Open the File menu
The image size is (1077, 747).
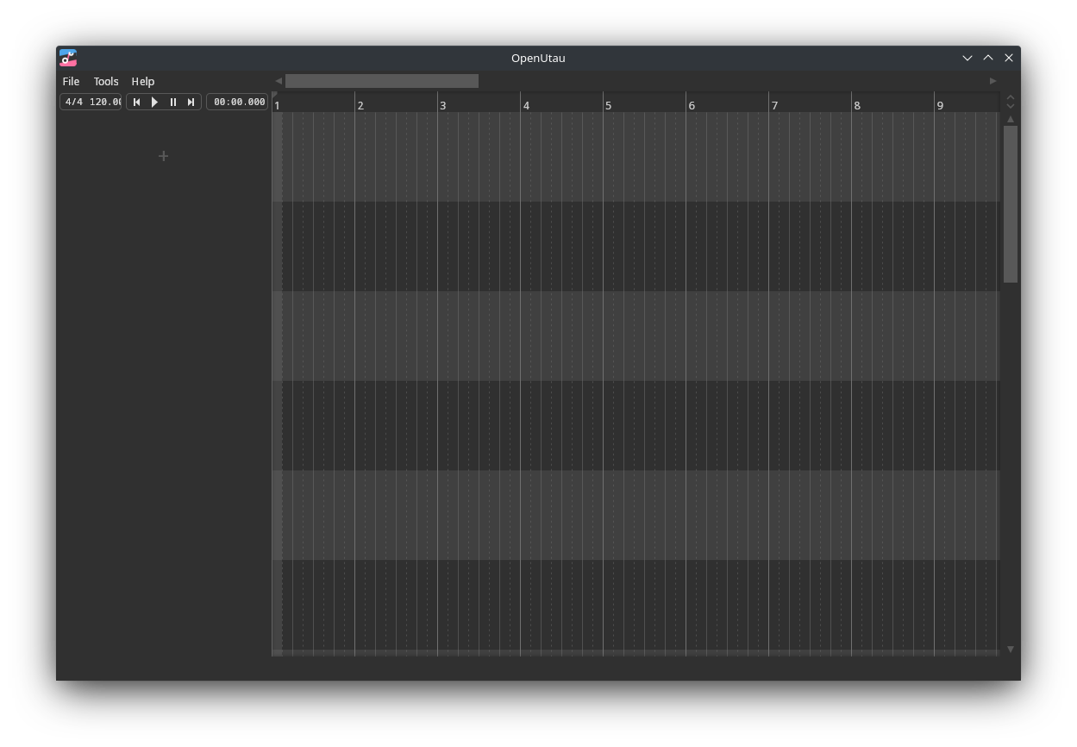click(x=71, y=81)
